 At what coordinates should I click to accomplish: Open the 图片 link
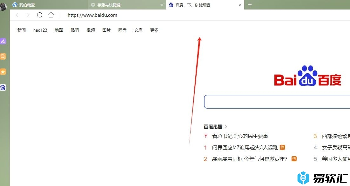click(x=106, y=30)
